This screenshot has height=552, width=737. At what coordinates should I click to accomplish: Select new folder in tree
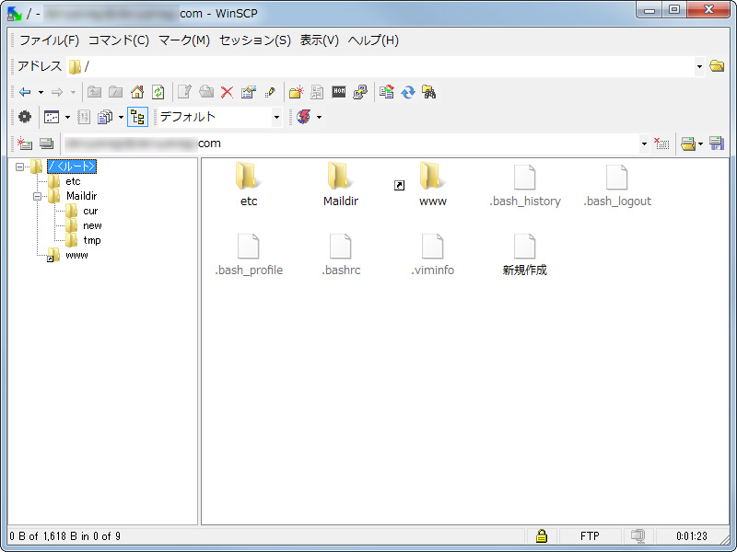coord(92,225)
